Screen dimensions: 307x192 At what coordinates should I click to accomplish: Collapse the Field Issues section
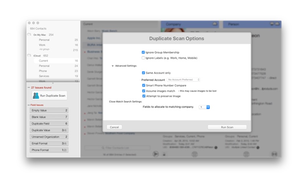pos(29,105)
